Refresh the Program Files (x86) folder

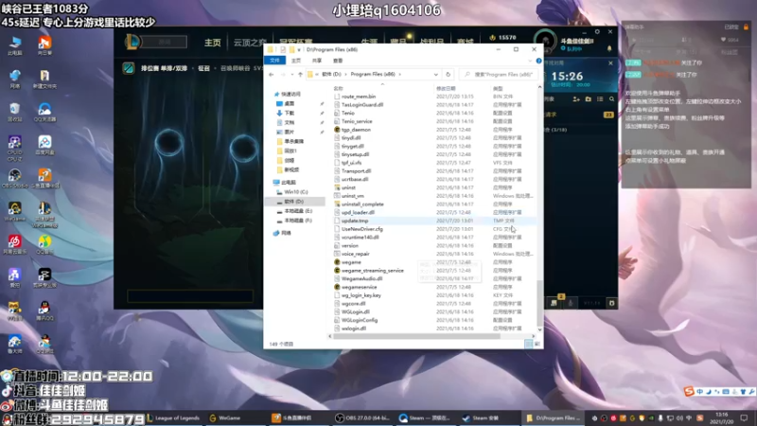click(x=448, y=75)
